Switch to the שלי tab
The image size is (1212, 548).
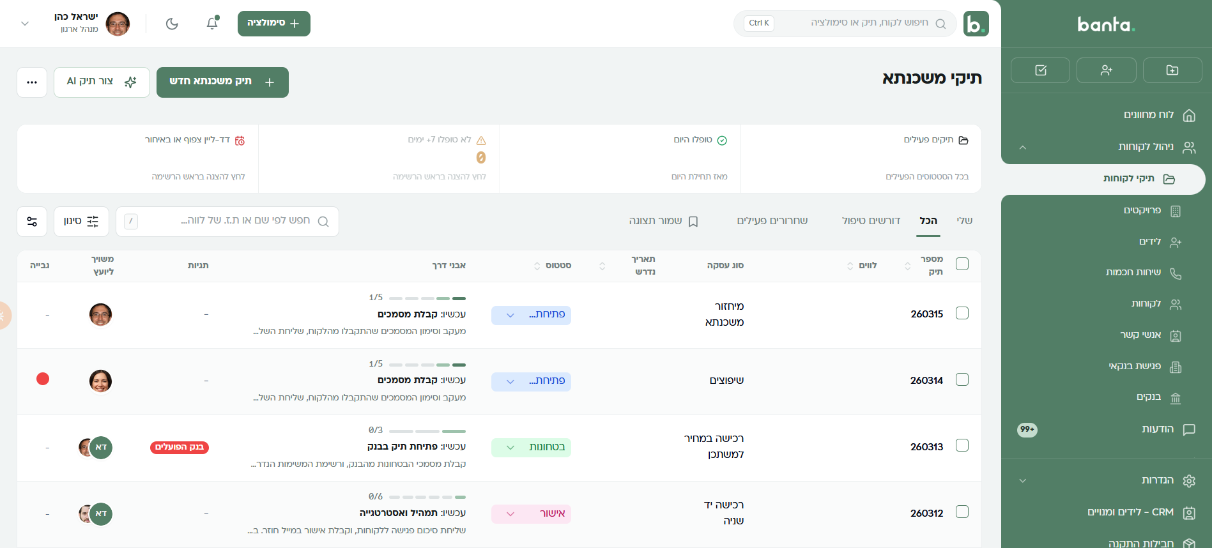point(965,221)
